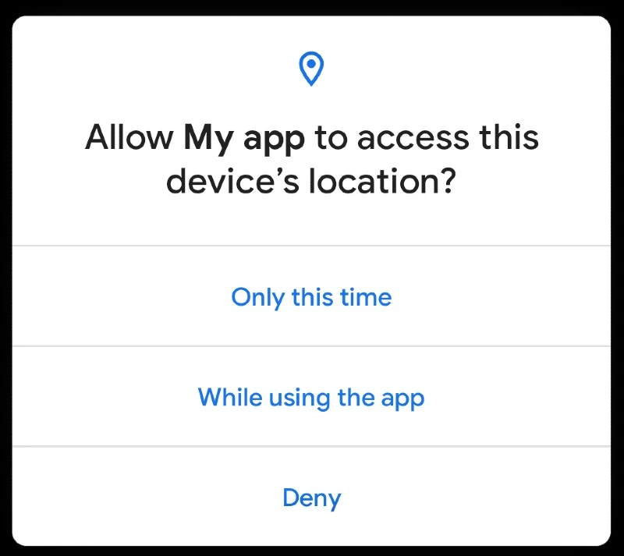Pick the foreground-only permission option
This screenshot has width=624, height=556.
pyautogui.click(x=311, y=397)
